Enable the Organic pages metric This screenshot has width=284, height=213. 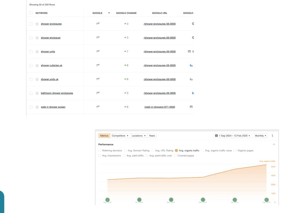[235, 151]
